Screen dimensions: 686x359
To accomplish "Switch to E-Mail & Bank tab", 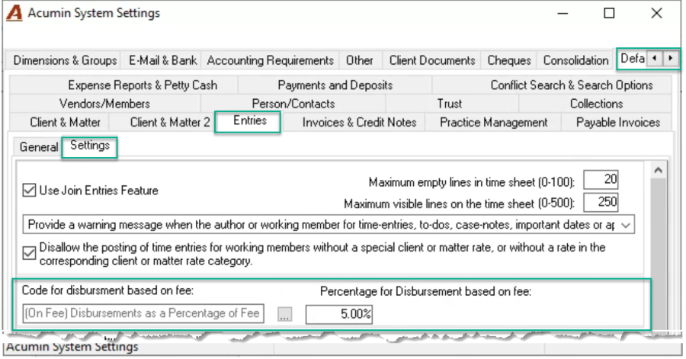I will (162, 60).
